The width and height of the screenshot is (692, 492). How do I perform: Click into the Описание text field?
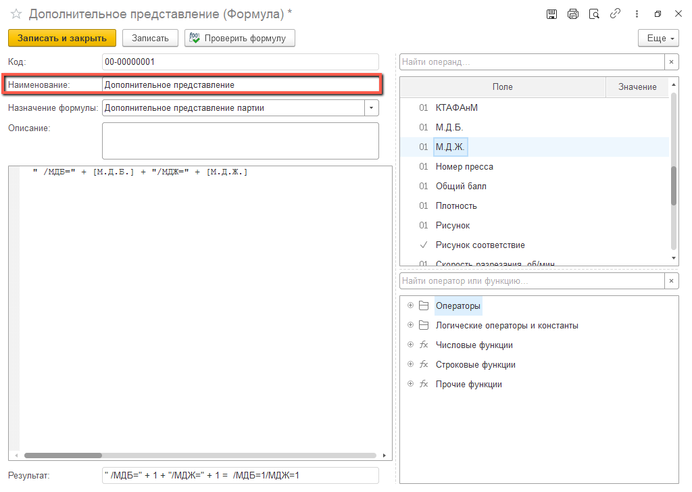(240, 140)
